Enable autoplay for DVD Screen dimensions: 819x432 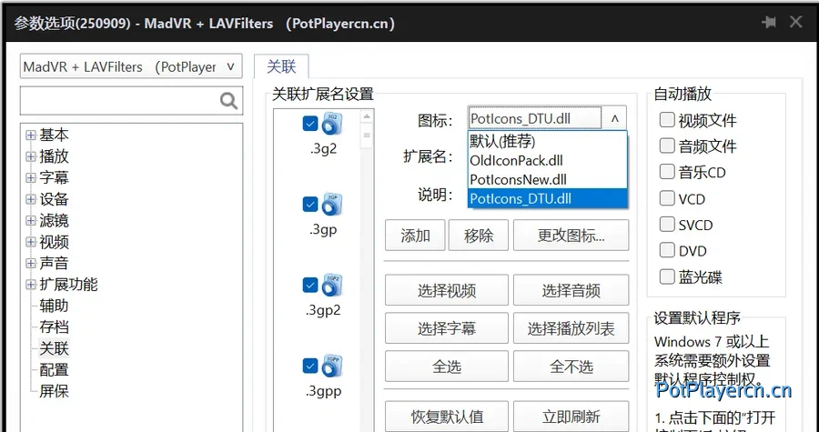pos(667,250)
